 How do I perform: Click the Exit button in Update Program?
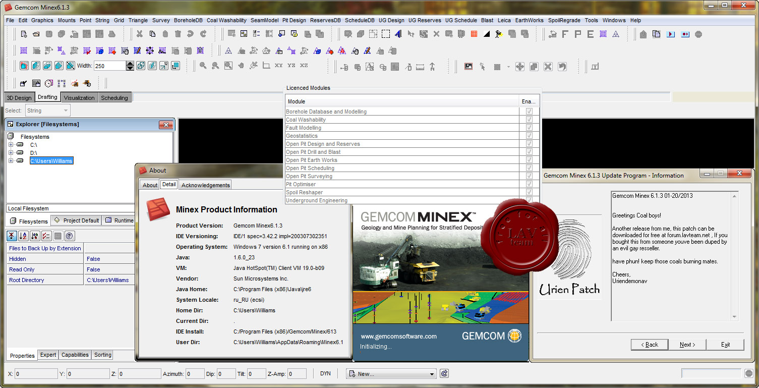tap(725, 345)
